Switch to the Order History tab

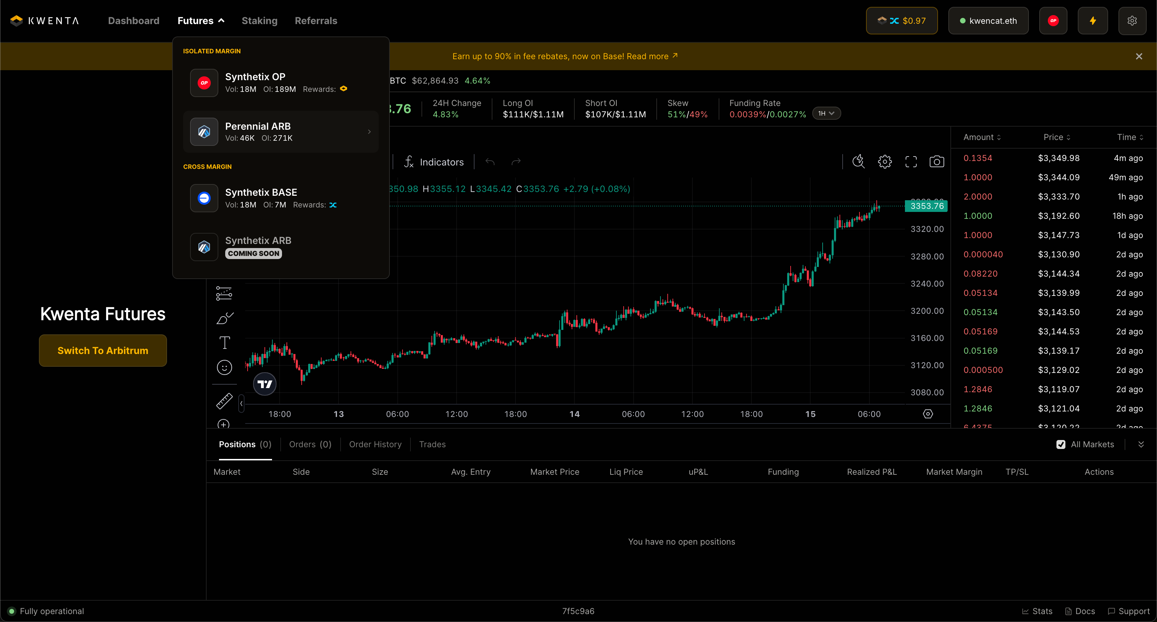pyautogui.click(x=375, y=444)
